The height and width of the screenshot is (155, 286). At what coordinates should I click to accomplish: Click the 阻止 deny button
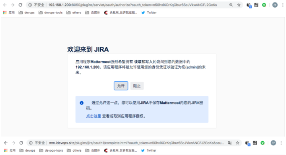(x=137, y=86)
